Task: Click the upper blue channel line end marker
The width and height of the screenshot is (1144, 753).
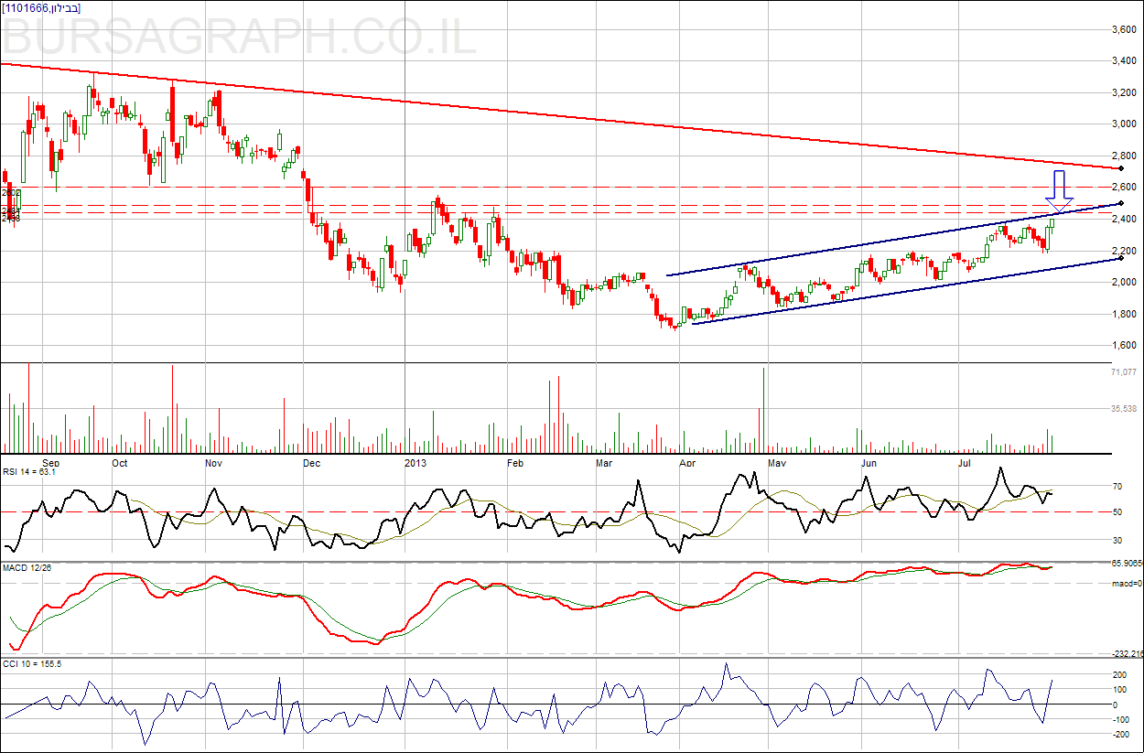Action: [x=1121, y=203]
